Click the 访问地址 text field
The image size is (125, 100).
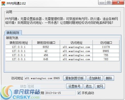[x=43, y=78]
